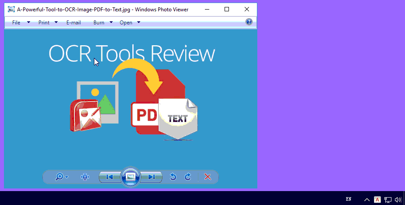Minimize the Windows Photo Viewer window
This screenshot has height=205, width=405.
(207, 9)
